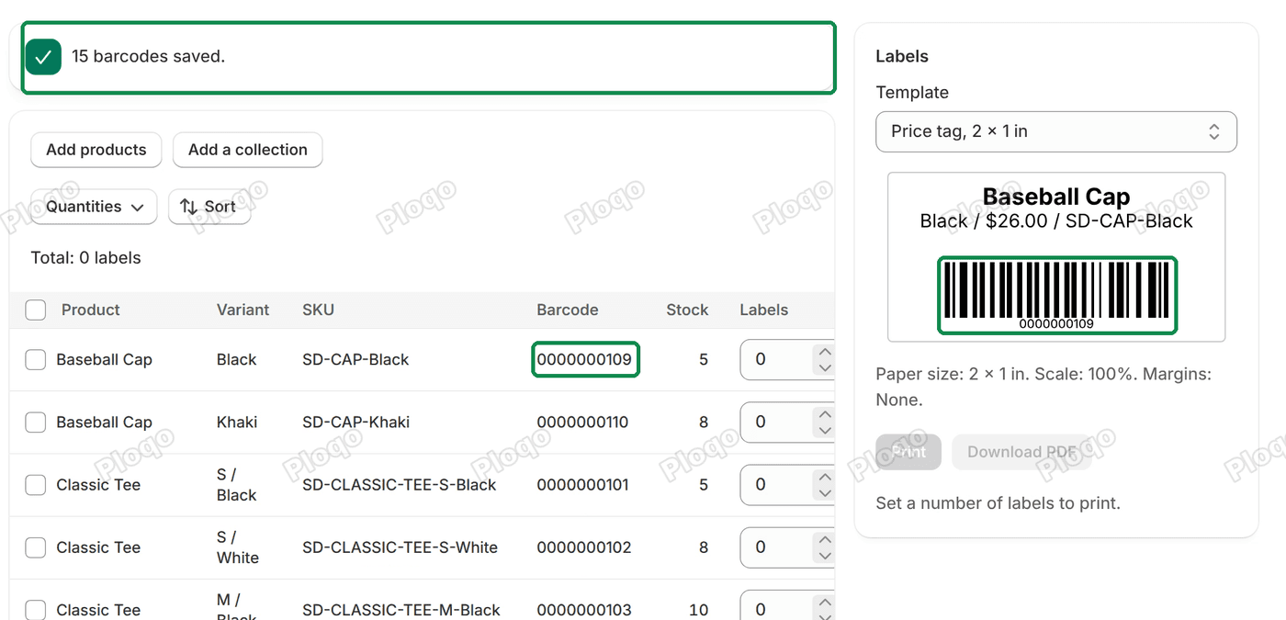This screenshot has width=1286, height=620.
Task: Increase labels for SD-CLASSIC-TEE-S-White row
Action: tap(824, 539)
